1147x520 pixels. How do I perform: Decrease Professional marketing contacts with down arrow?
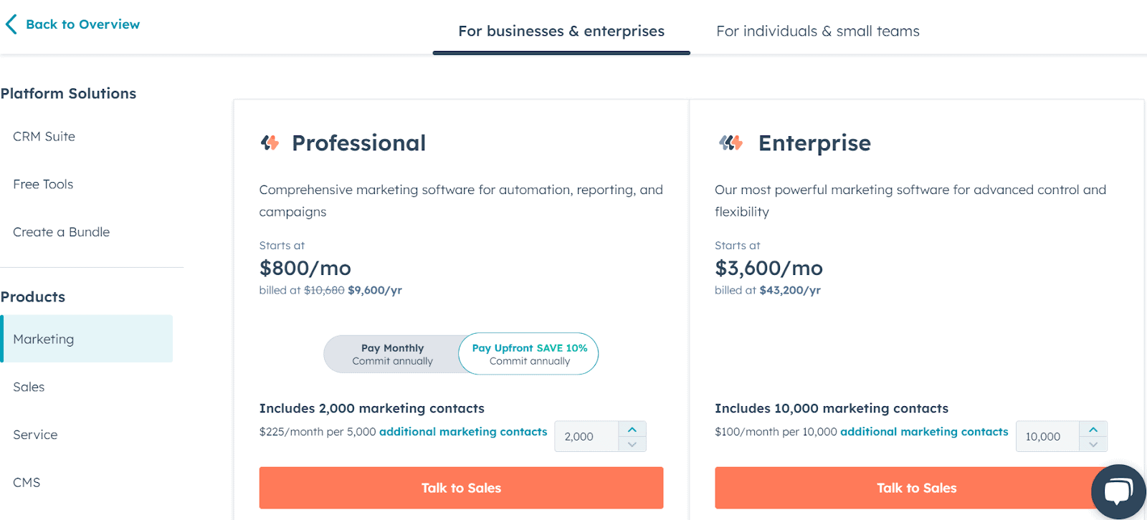632,444
